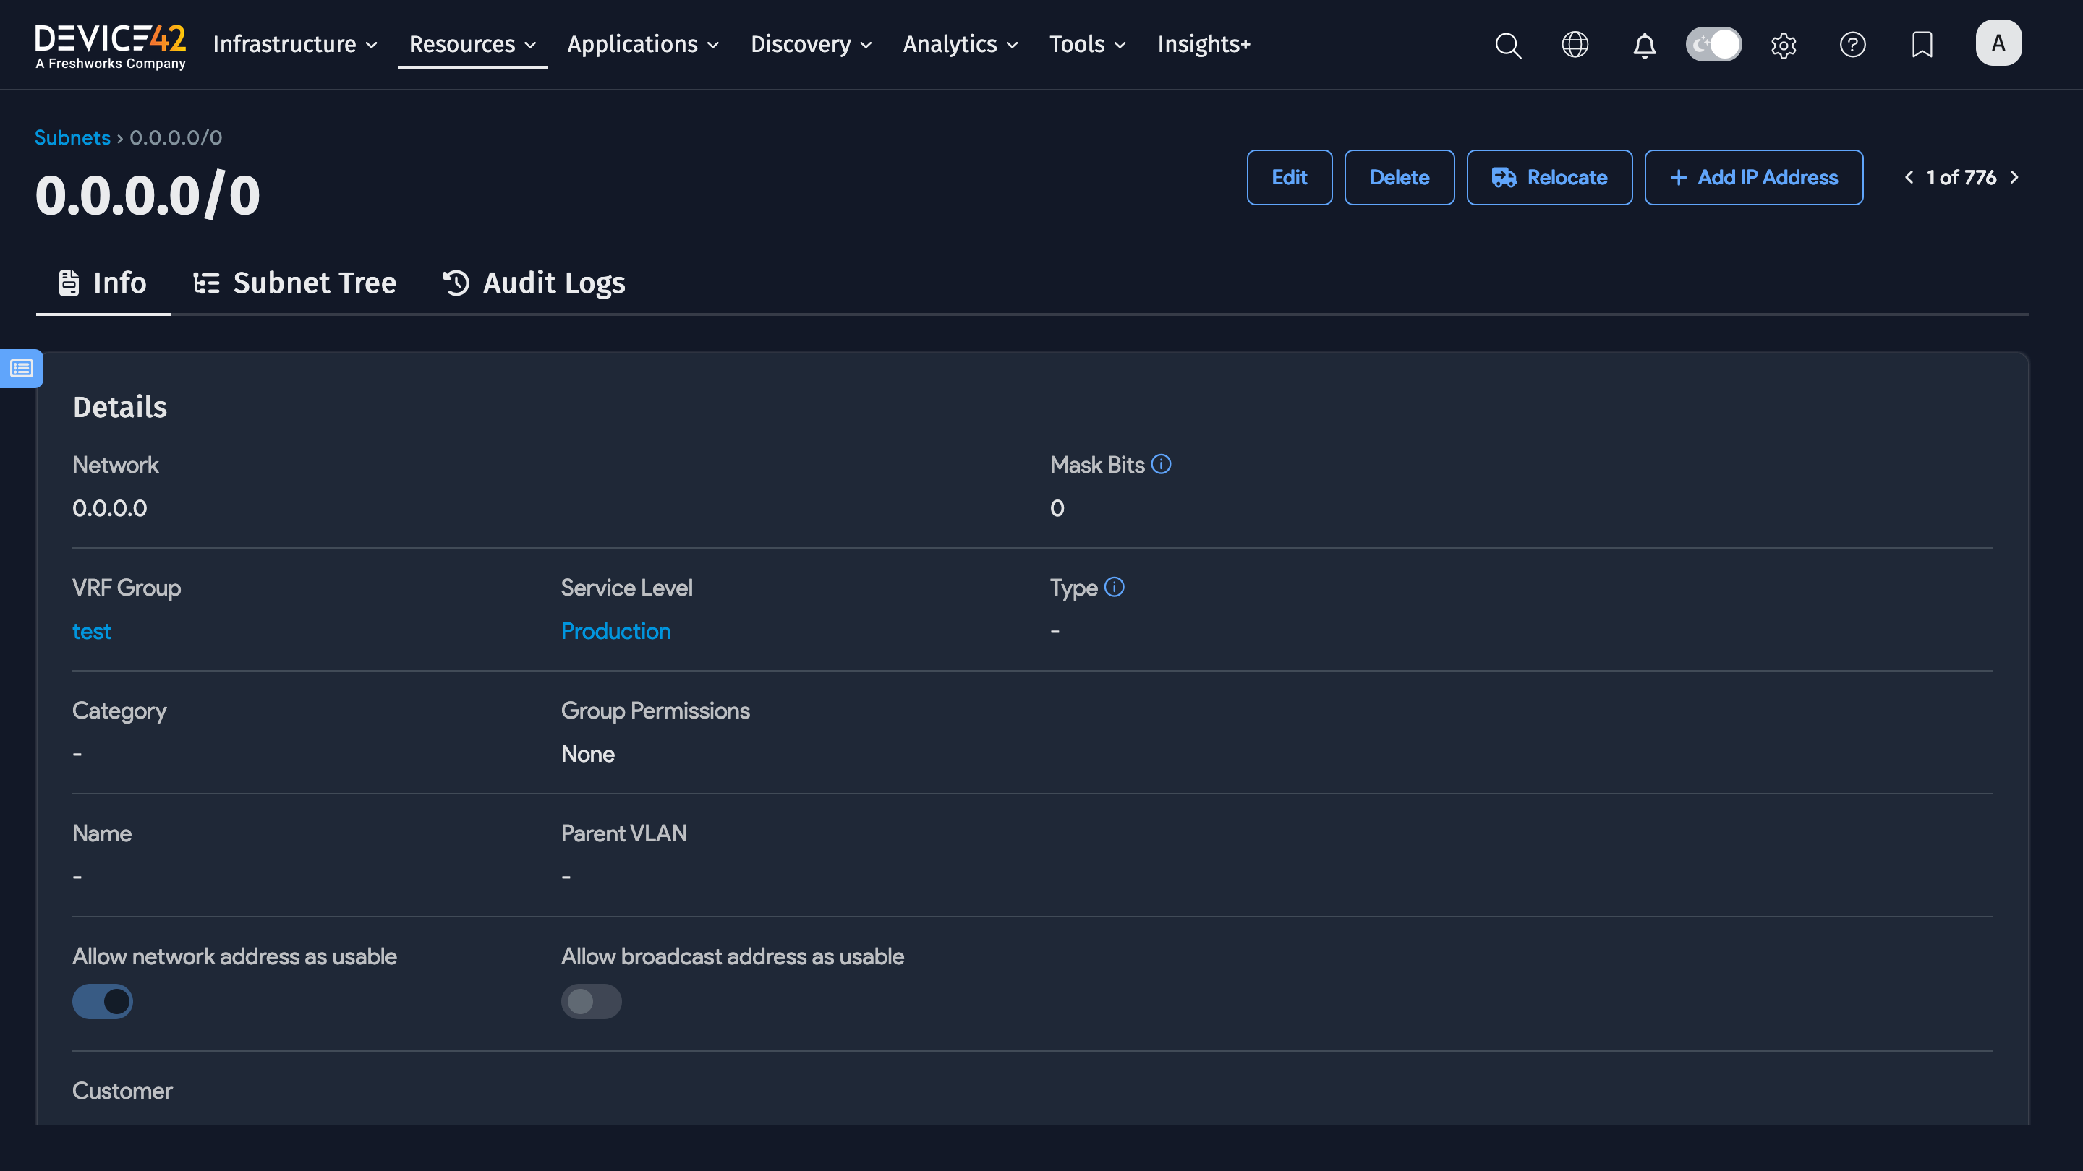Viewport: 2083px width, 1171px height.
Task: Open the Discovery dropdown
Action: click(809, 44)
